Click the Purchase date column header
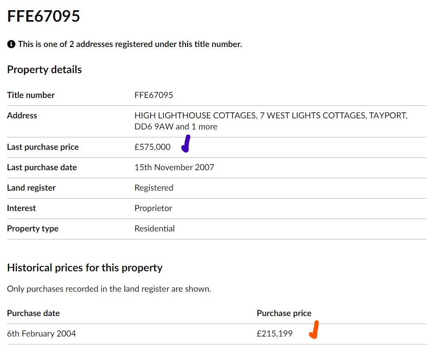Image resolution: width=427 pixels, height=348 pixels. pyautogui.click(x=33, y=313)
